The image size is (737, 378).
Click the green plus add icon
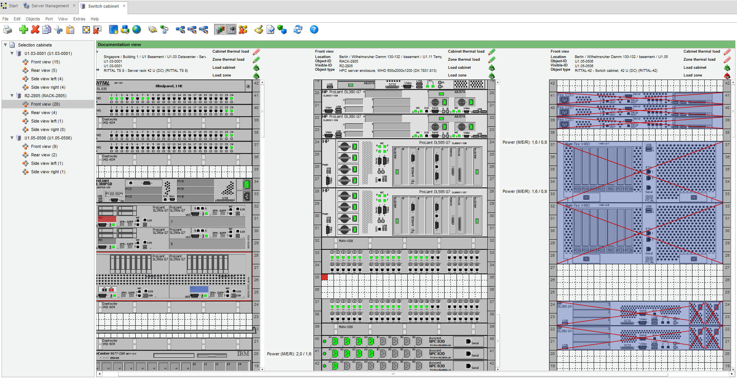[x=23, y=30]
